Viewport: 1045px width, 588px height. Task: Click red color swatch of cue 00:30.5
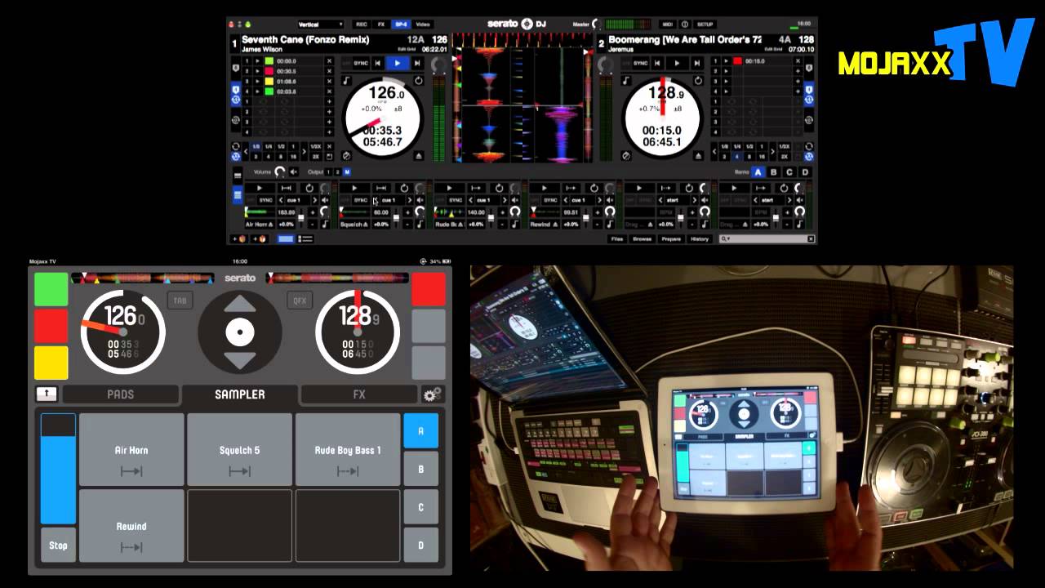(269, 71)
